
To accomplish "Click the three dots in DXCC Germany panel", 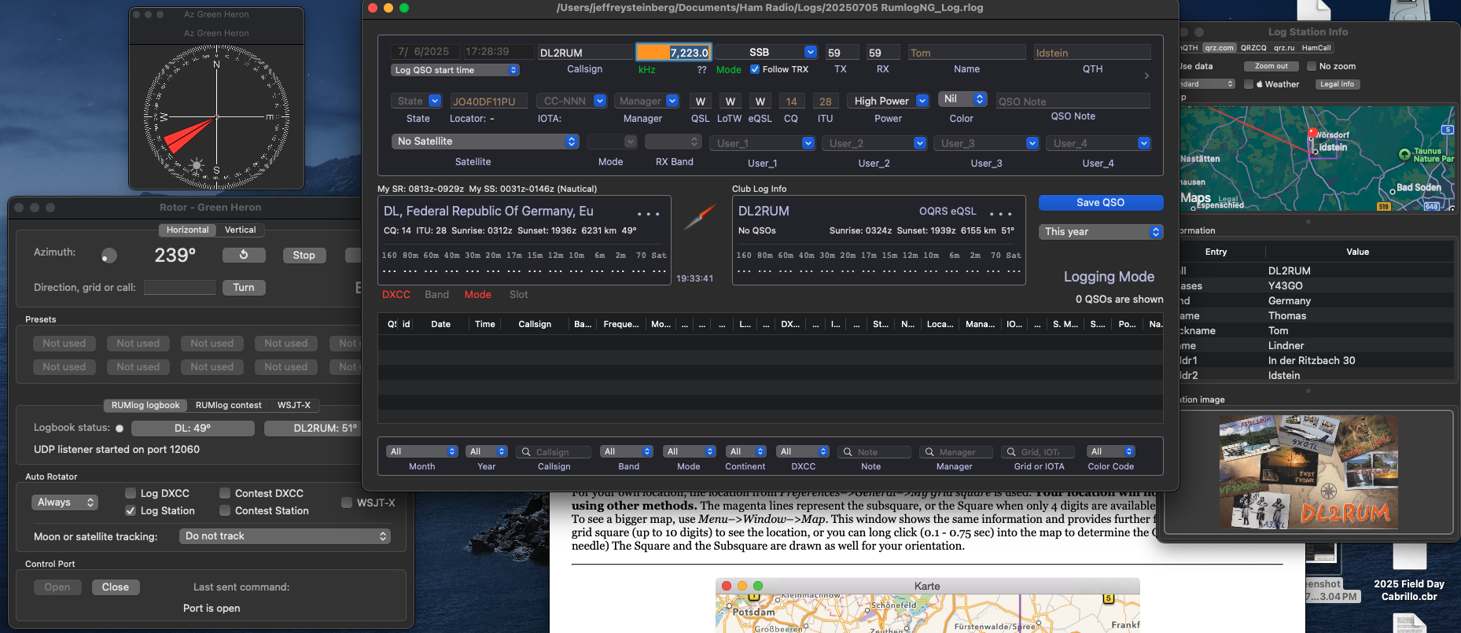I will [x=648, y=214].
